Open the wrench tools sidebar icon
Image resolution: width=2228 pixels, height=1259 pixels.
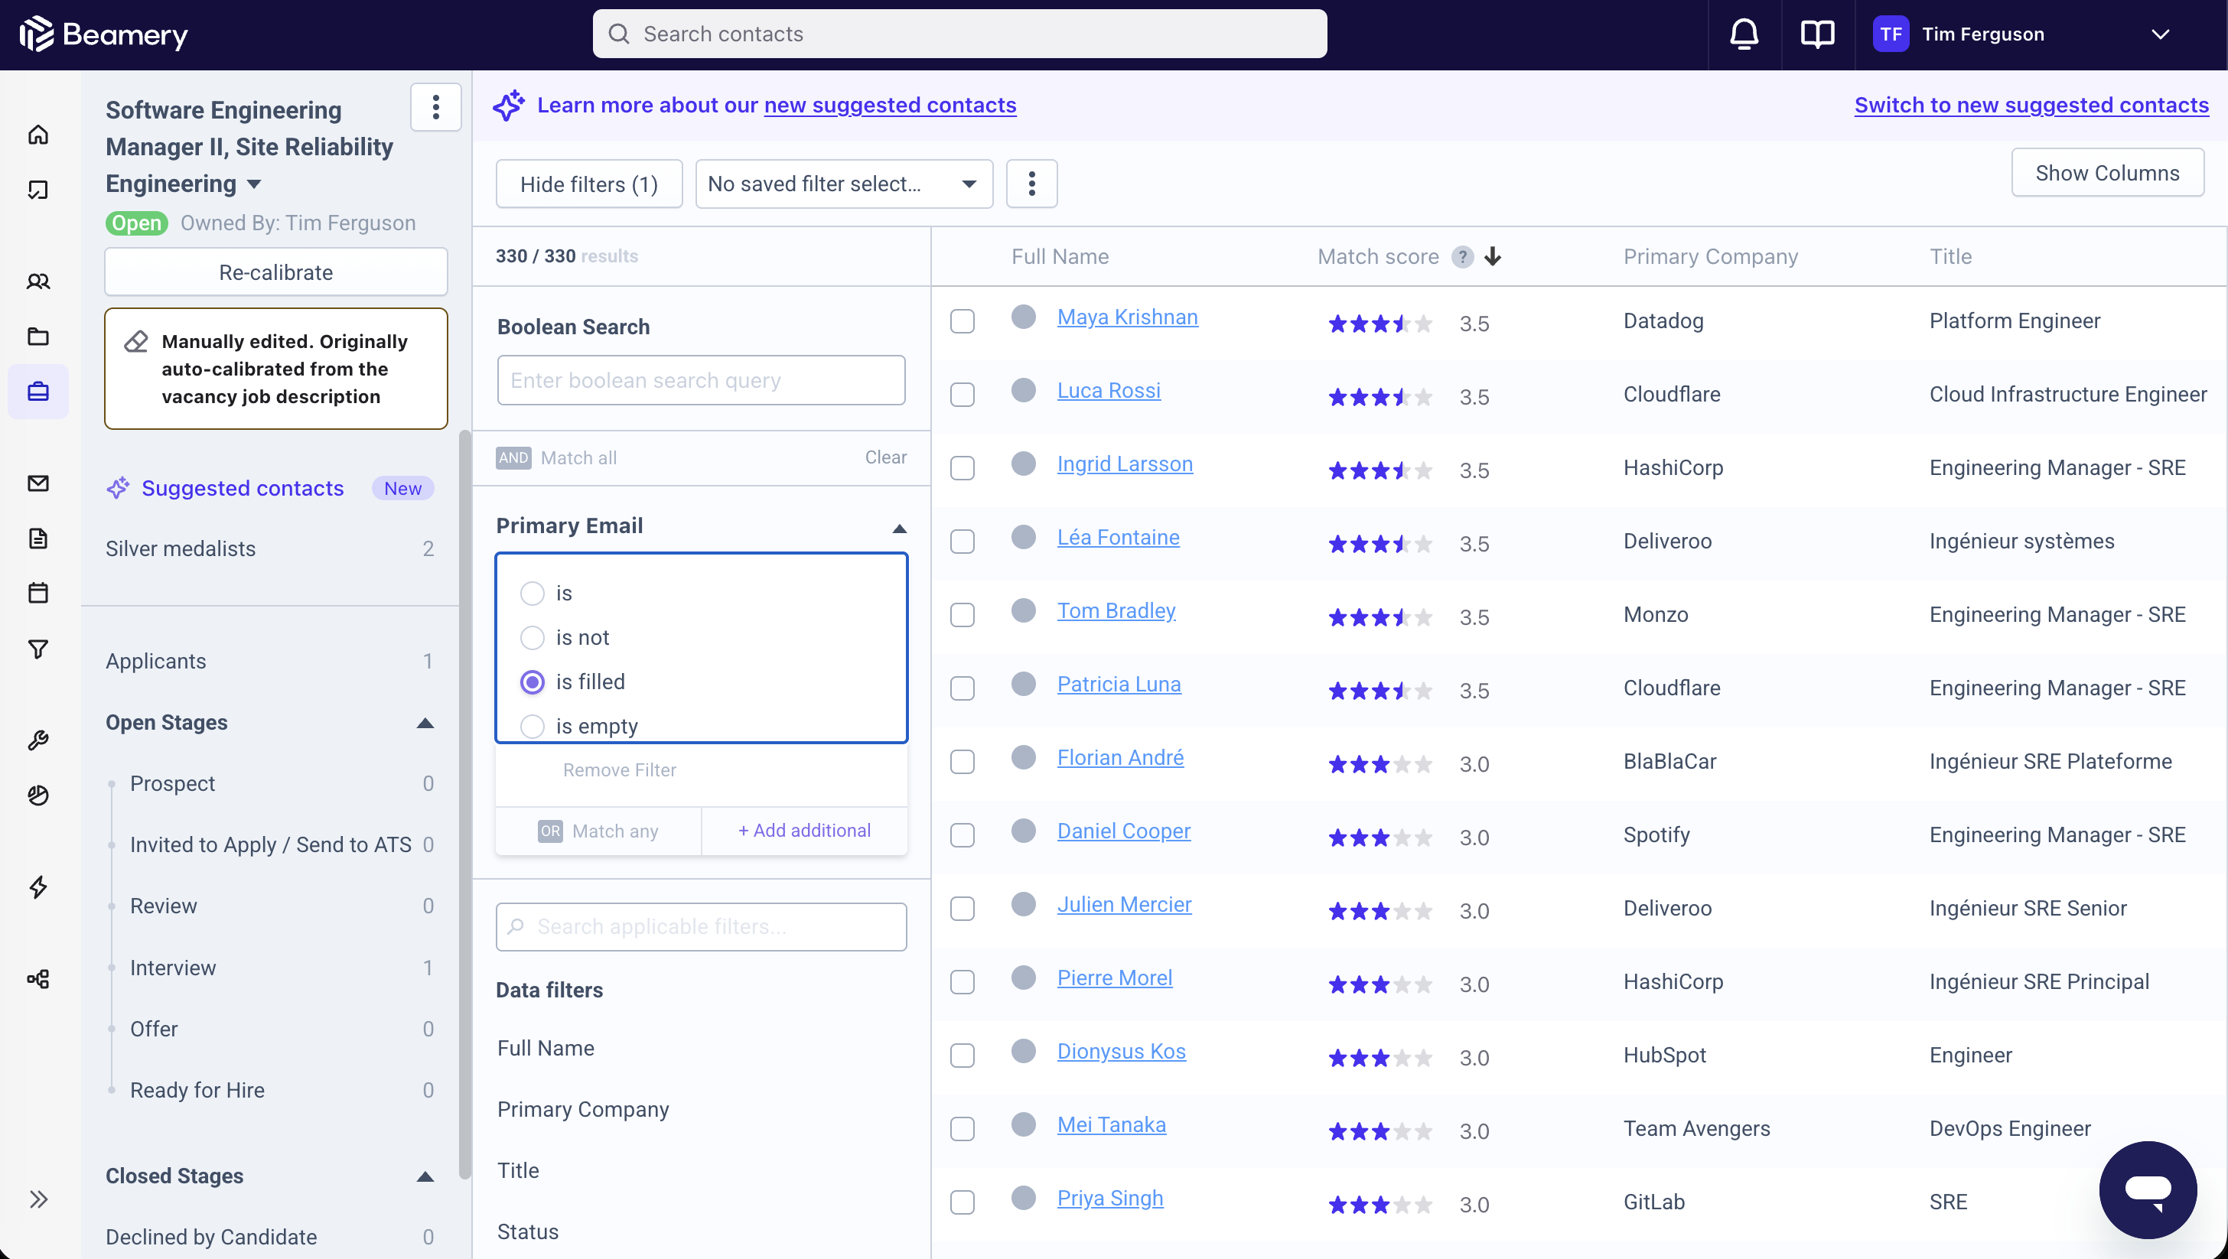(x=38, y=740)
